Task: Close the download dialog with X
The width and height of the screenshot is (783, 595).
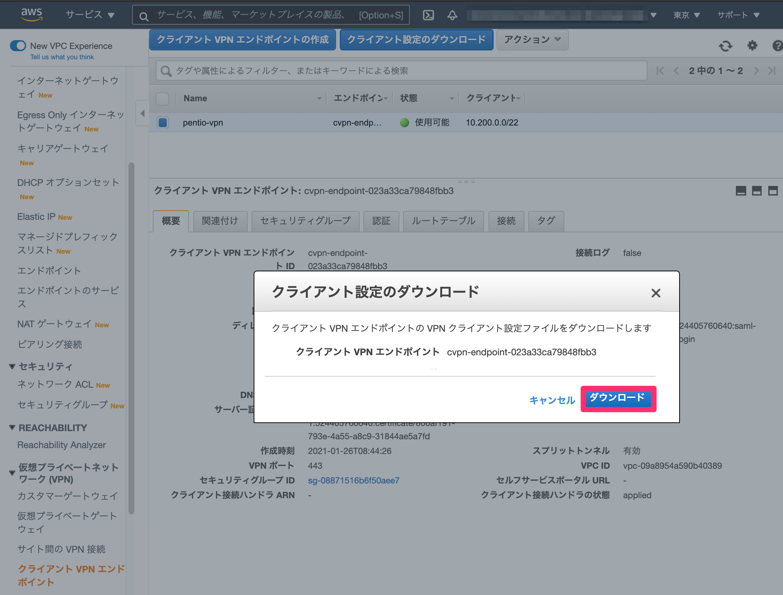Action: pos(656,293)
